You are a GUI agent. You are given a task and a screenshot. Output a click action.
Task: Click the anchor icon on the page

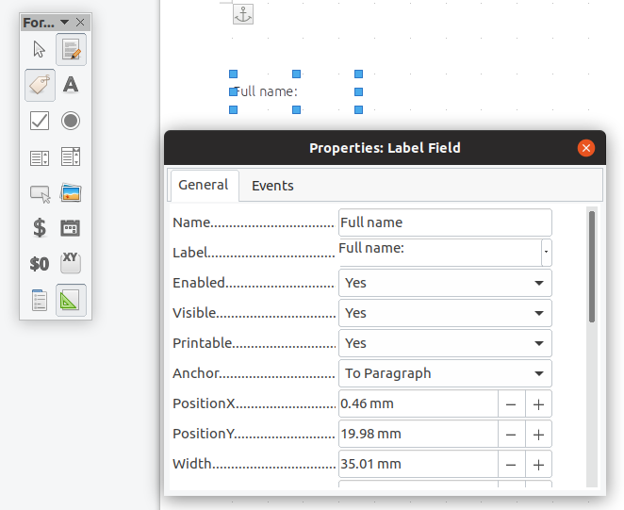[243, 14]
